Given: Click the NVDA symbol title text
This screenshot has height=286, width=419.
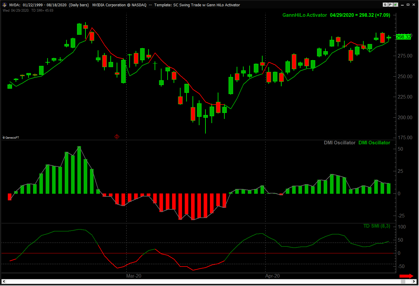Looking at the screenshot, I should (x=14, y=5).
